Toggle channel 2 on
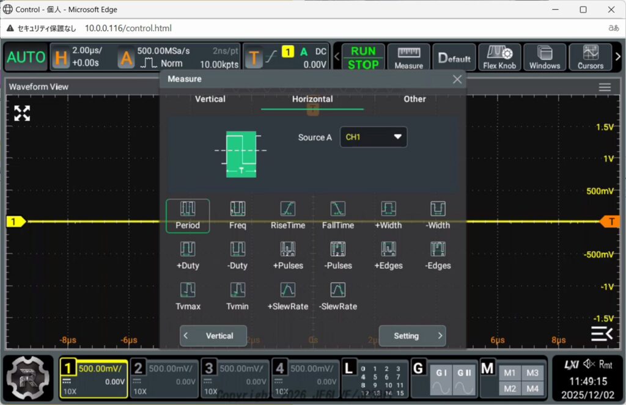 tap(163, 379)
